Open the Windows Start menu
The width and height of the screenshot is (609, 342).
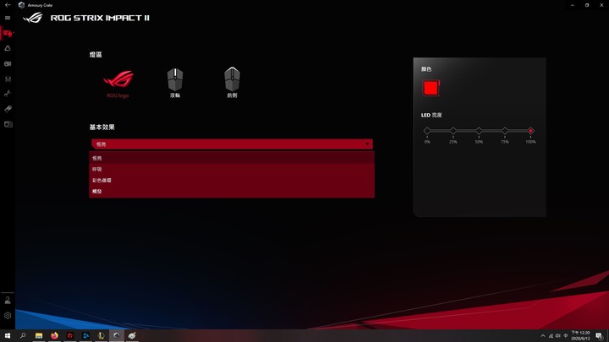[8, 335]
